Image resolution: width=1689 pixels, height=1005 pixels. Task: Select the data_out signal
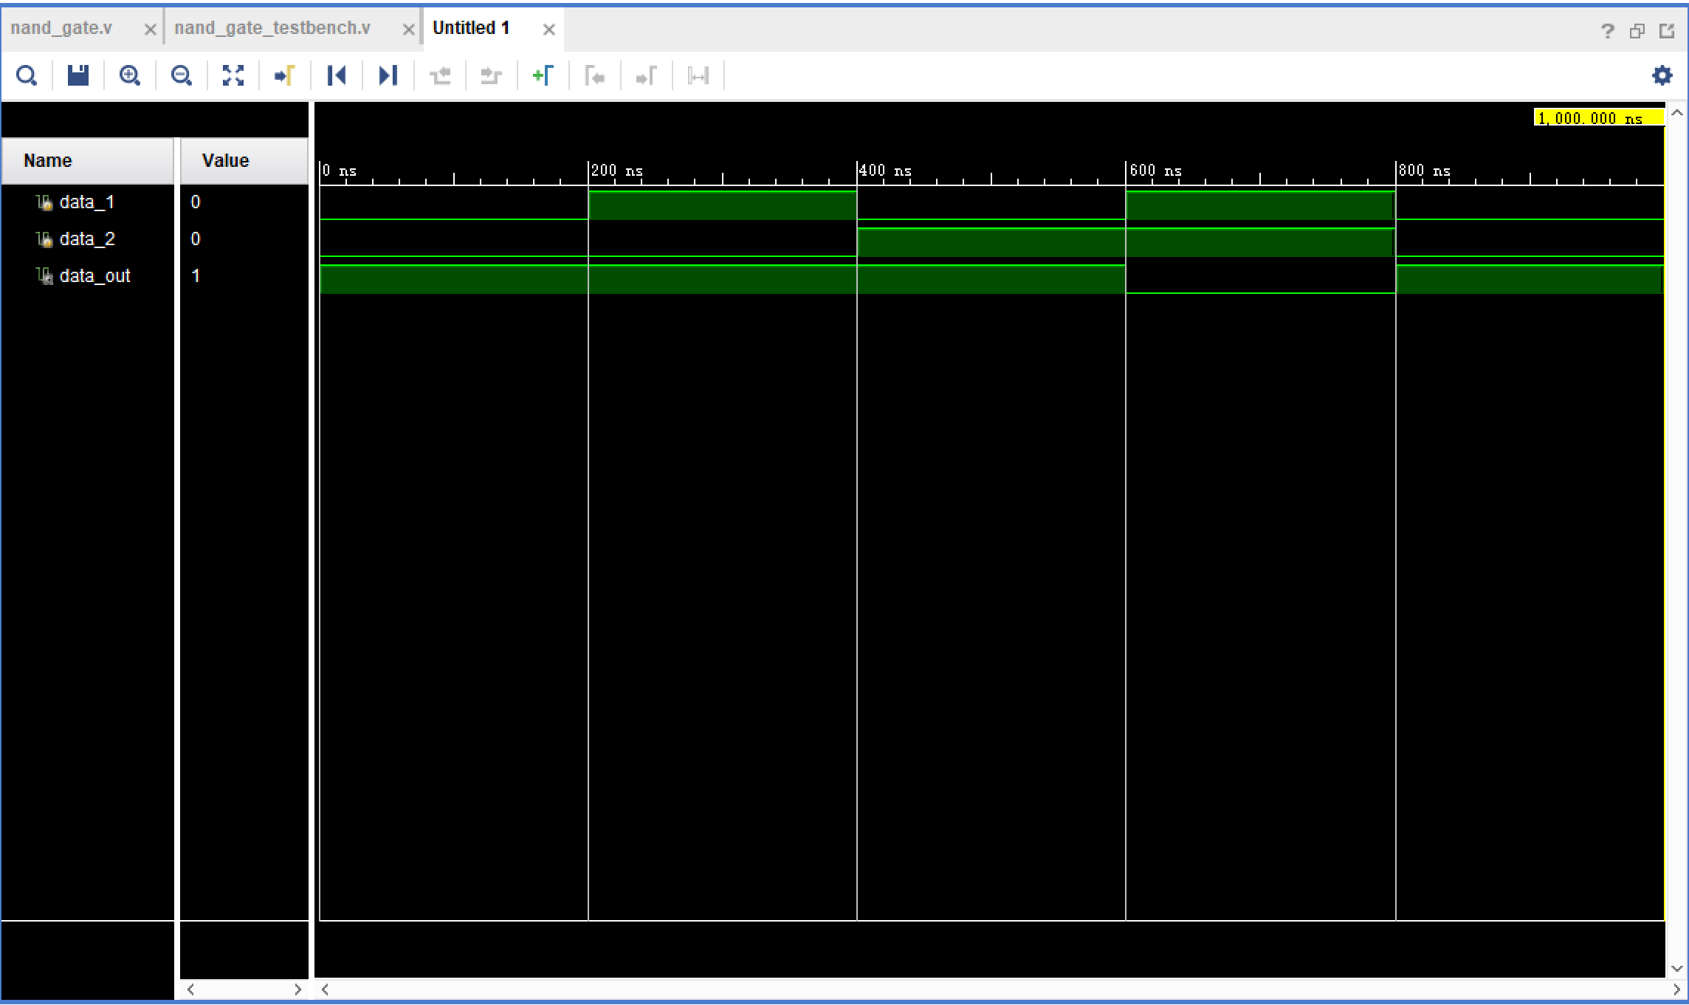[x=94, y=276]
